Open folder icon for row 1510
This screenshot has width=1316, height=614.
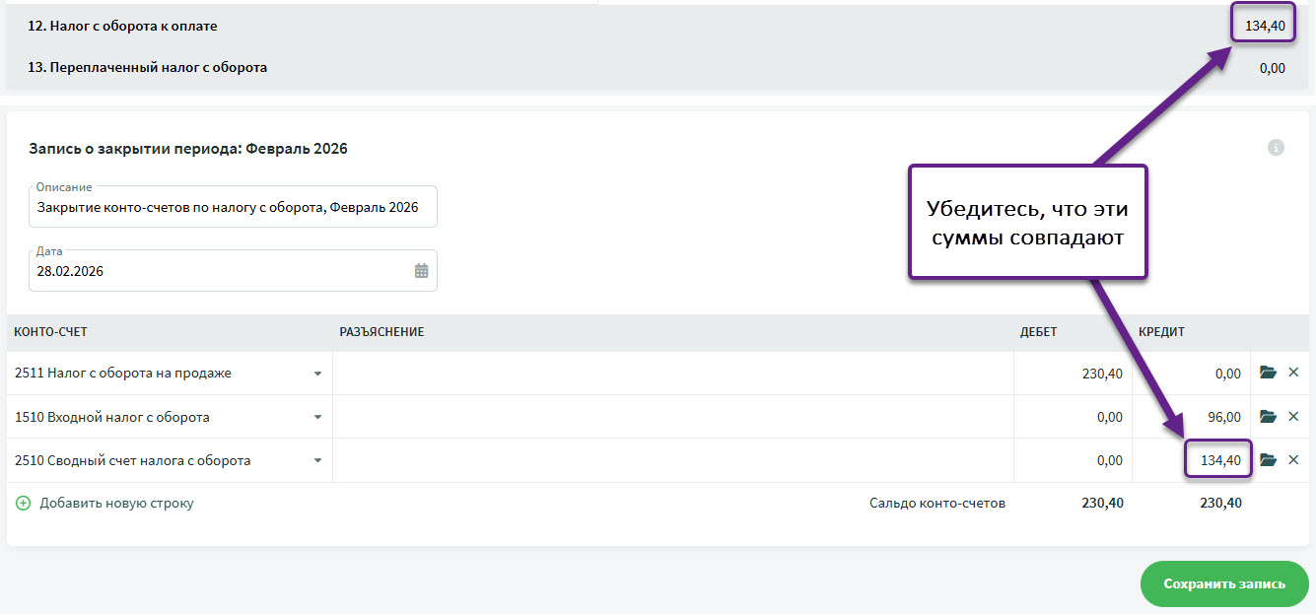(1268, 417)
